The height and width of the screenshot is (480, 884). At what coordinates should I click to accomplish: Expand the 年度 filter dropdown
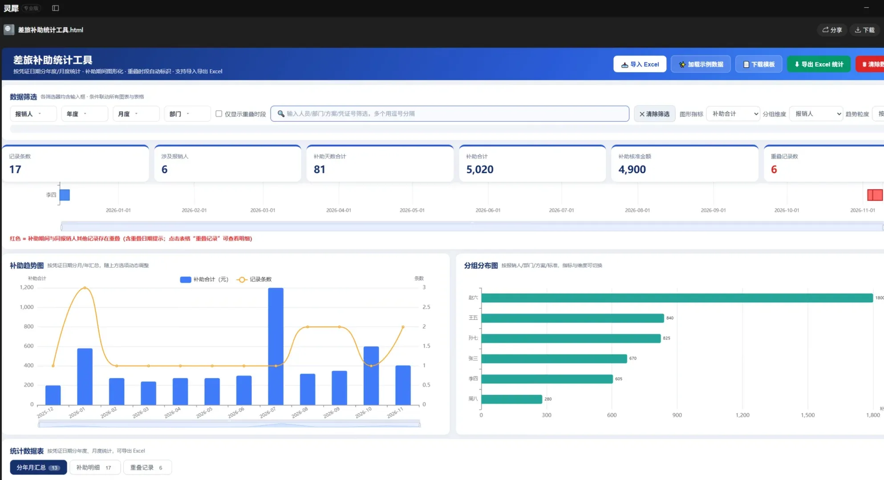click(85, 114)
